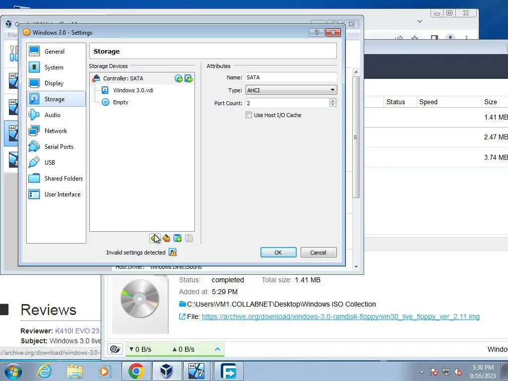
Task: Click the remove selected controller icon
Action: (166, 239)
